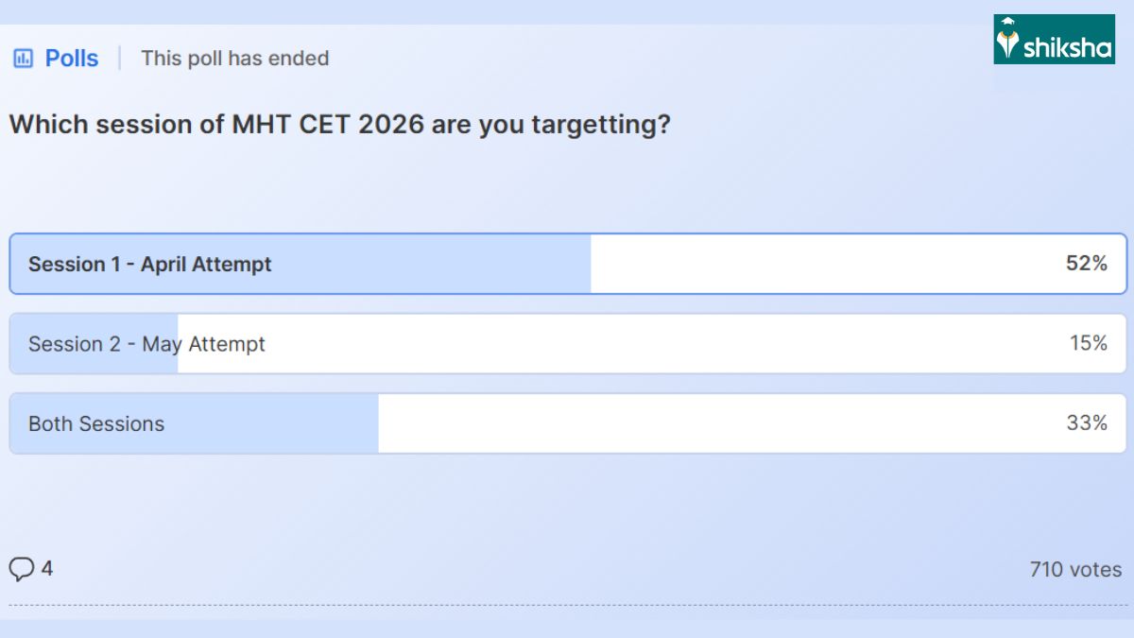Click the "This poll has ended" status text
1134x638 pixels.
tap(235, 59)
